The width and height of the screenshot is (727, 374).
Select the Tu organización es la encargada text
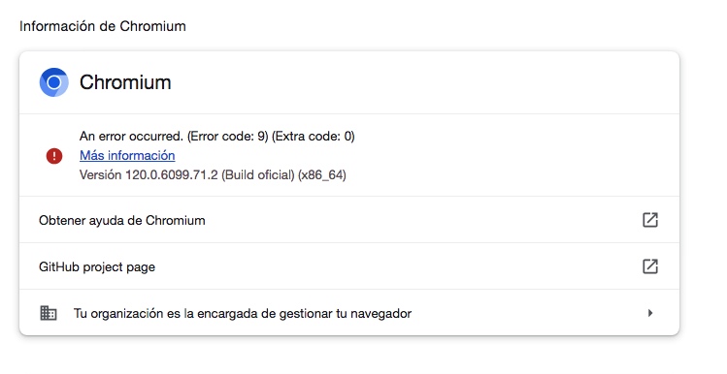coord(243,314)
